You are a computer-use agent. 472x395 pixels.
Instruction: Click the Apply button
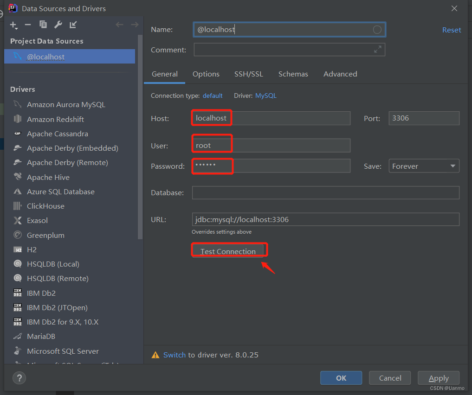point(438,378)
